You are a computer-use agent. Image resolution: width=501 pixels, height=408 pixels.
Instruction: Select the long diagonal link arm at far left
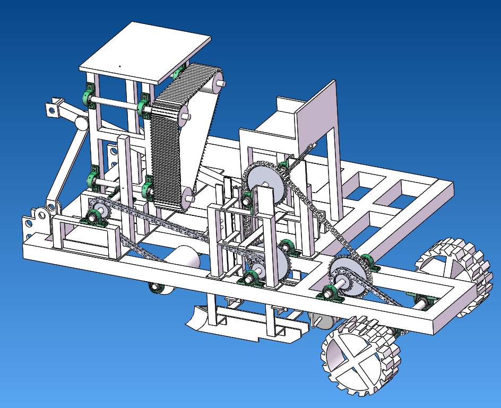coord(67,164)
